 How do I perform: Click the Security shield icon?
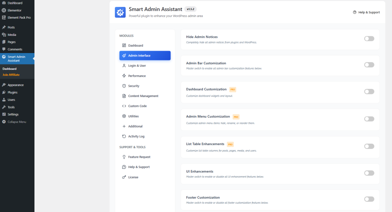pos(124,86)
